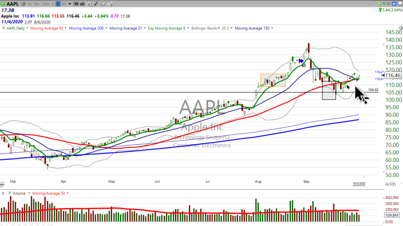Click the Apple Inc company name

10,16
